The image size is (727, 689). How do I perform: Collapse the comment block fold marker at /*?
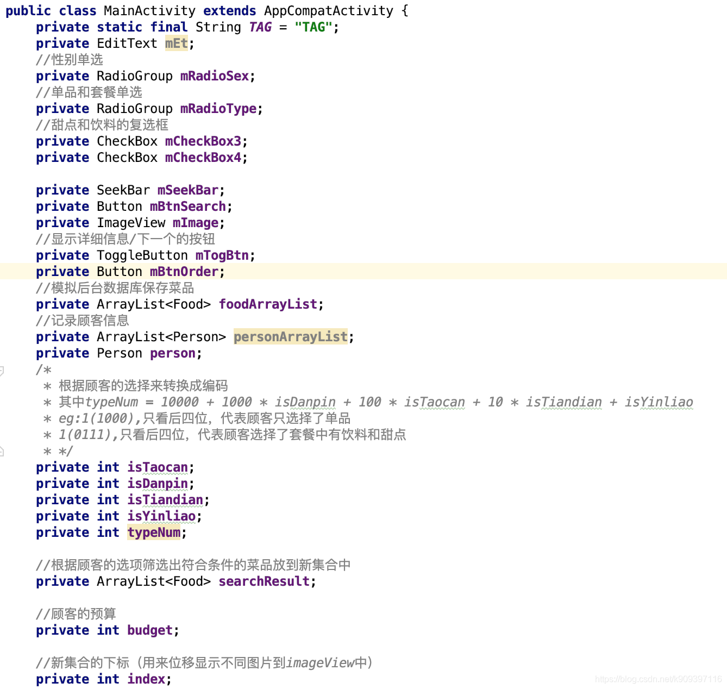click(x=2, y=371)
